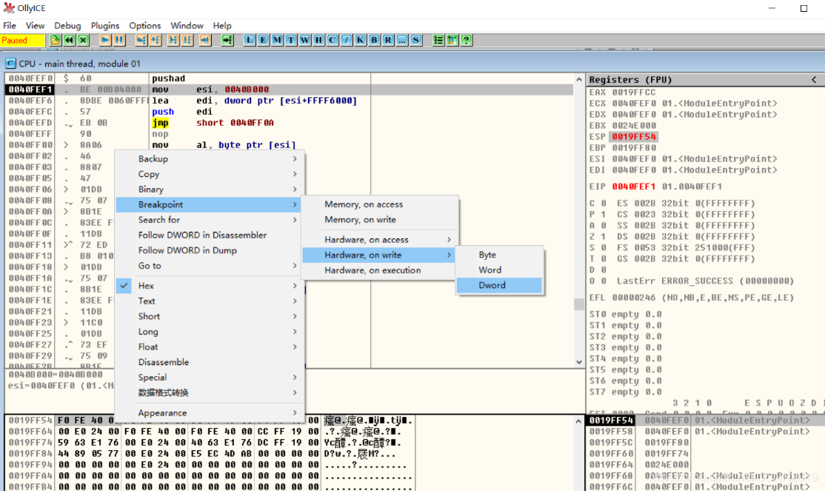Open the Options menu
Screen dimensions: 825x491
(x=144, y=25)
